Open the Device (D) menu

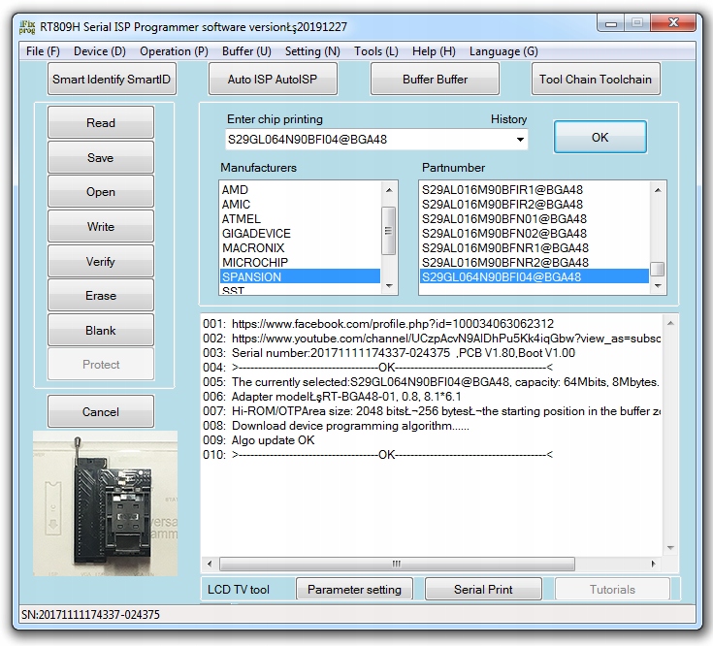(x=100, y=51)
